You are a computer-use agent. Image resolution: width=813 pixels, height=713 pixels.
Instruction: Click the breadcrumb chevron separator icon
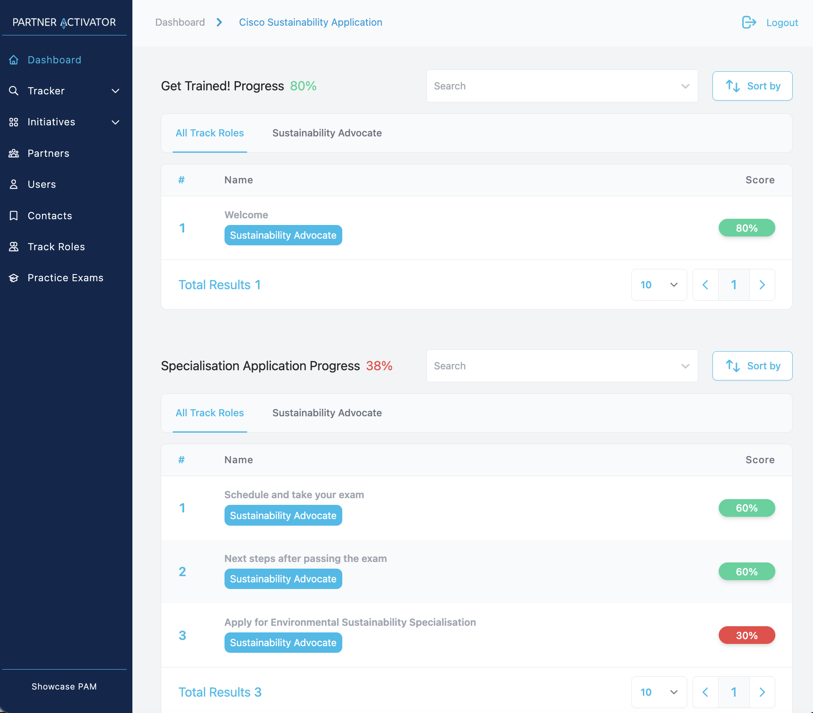(219, 22)
